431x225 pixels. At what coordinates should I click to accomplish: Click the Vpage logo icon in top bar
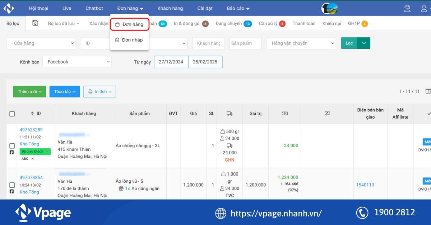pos(8,8)
